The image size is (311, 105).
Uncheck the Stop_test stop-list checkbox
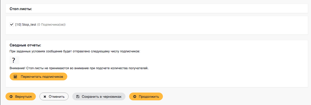click(x=12, y=25)
